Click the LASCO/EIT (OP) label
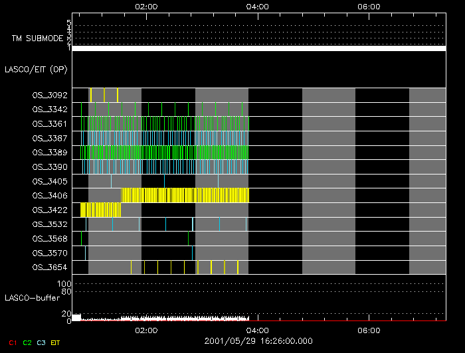Screen dimensions: 465x353 tap(36, 69)
